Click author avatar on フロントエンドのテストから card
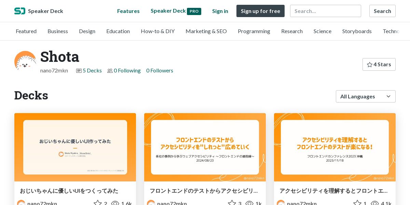The height and width of the screenshot is (205, 410). point(151,203)
